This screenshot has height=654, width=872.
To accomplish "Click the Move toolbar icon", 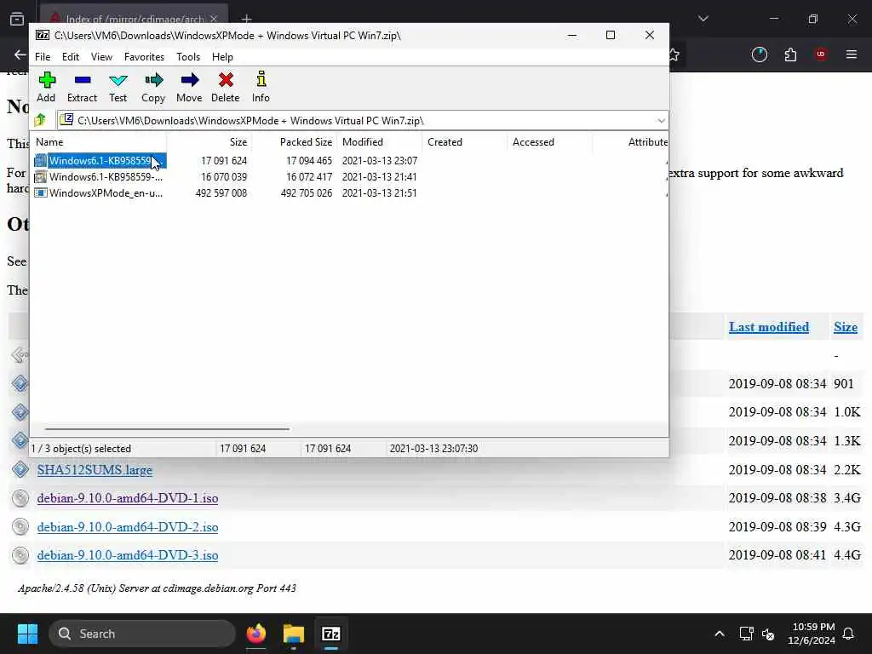I will tap(189, 80).
